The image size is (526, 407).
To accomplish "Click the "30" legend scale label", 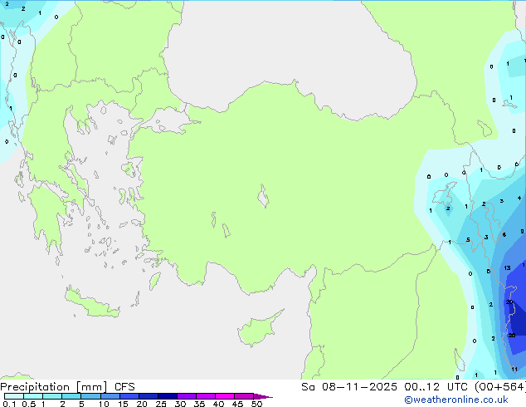I will pos(180,404).
